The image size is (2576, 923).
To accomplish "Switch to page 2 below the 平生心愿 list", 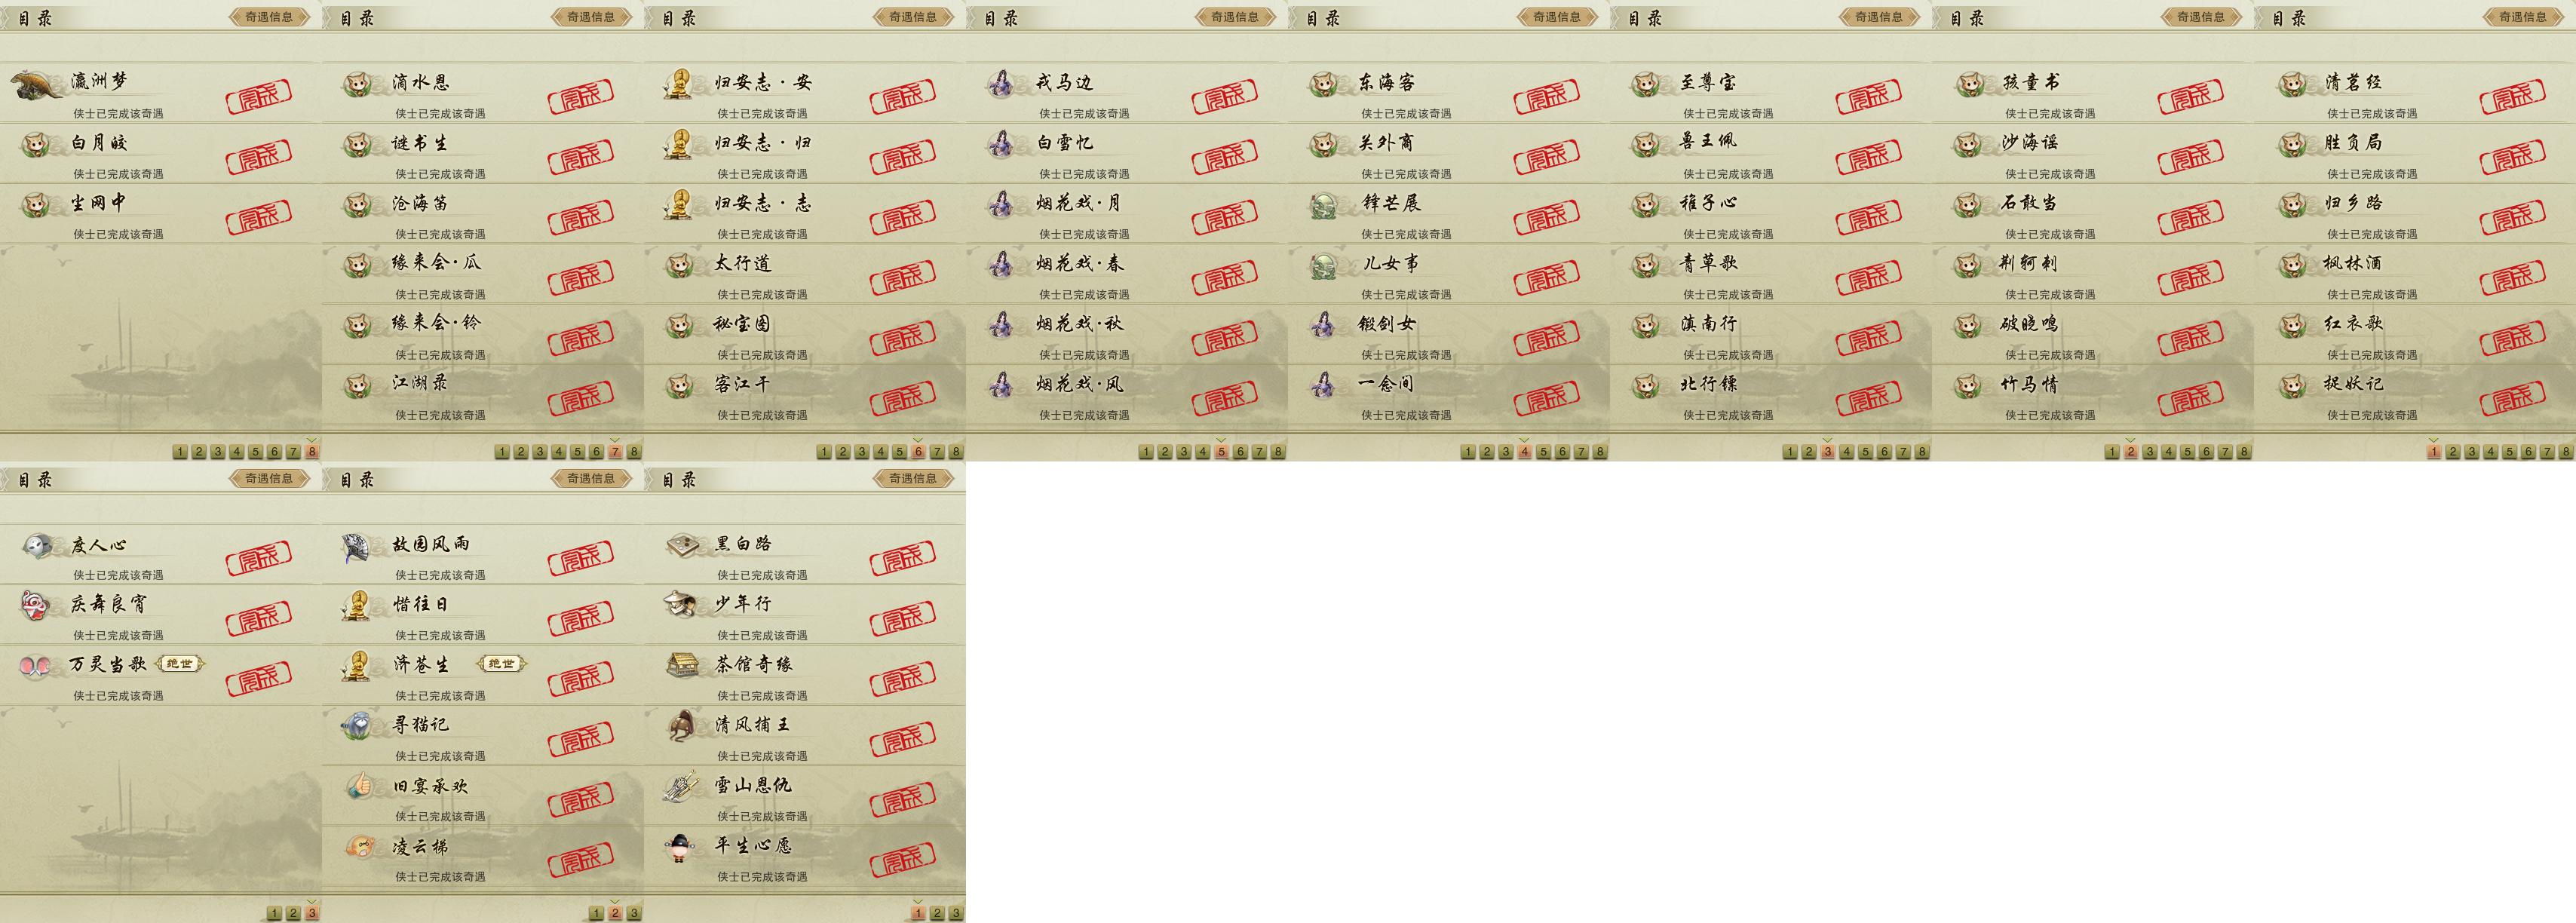I will pos(937,913).
